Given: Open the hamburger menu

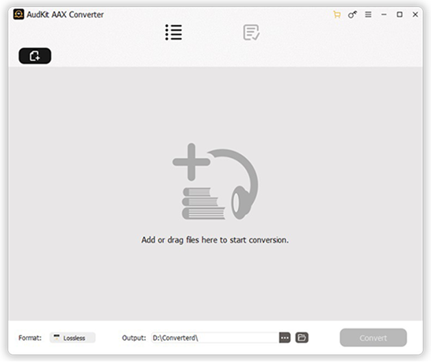Looking at the screenshot, I should (368, 14).
